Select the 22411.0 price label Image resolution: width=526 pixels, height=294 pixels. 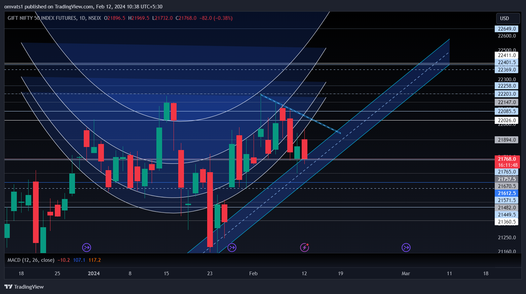(506, 55)
